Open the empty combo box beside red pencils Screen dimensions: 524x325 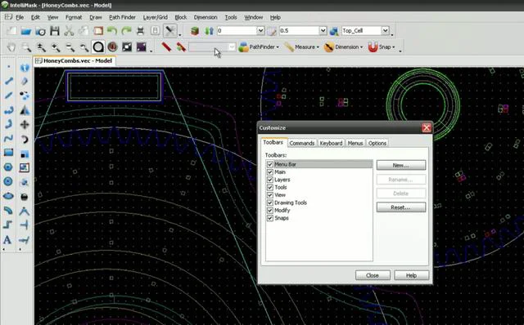(232, 47)
